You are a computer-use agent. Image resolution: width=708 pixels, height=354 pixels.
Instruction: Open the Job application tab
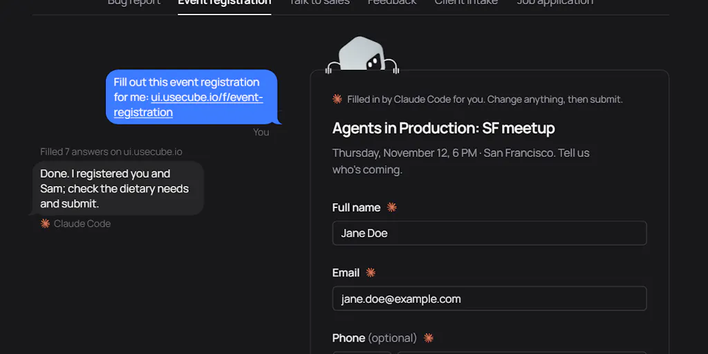click(555, 2)
